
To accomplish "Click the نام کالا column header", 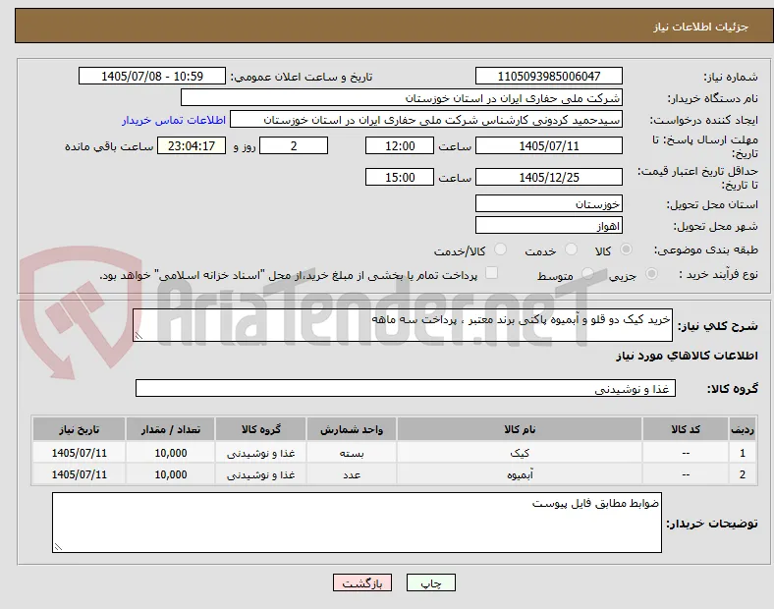I will click(520, 429).
